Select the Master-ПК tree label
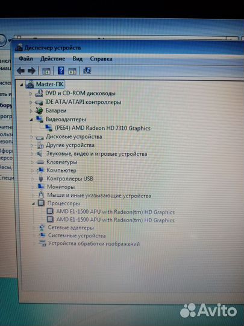The height and width of the screenshot is (326, 244). [50, 84]
